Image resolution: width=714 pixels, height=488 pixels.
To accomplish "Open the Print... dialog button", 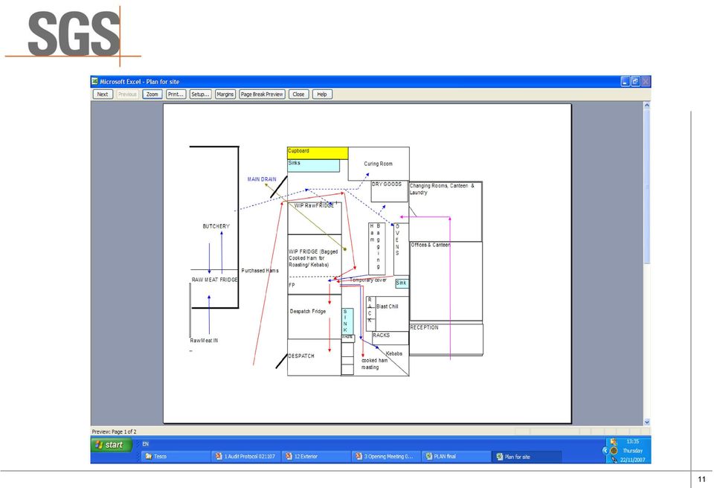I will 176,94.
